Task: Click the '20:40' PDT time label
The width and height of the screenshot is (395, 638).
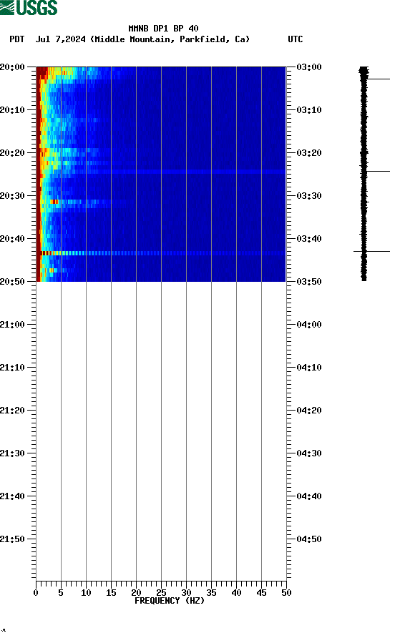Action: pyautogui.click(x=12, y=239)
